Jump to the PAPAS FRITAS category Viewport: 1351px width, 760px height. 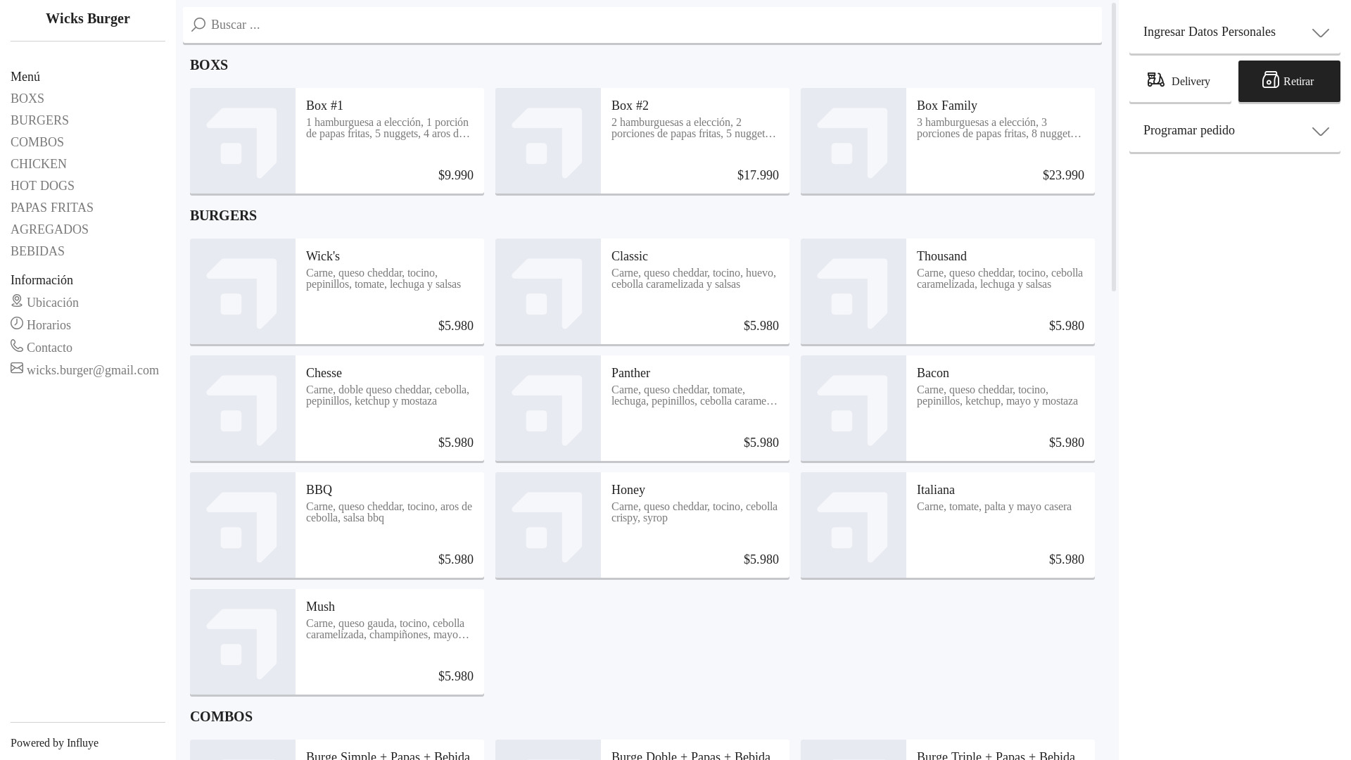pyautogui.click(x=52, y=208)
